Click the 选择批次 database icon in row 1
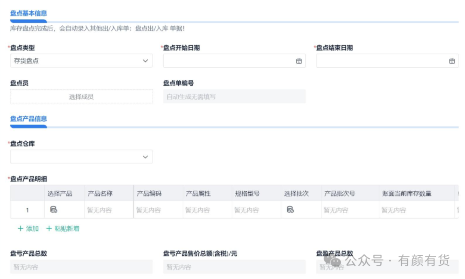Image resolution: width=465 pixels, height=279 pixels. point(290,210)
